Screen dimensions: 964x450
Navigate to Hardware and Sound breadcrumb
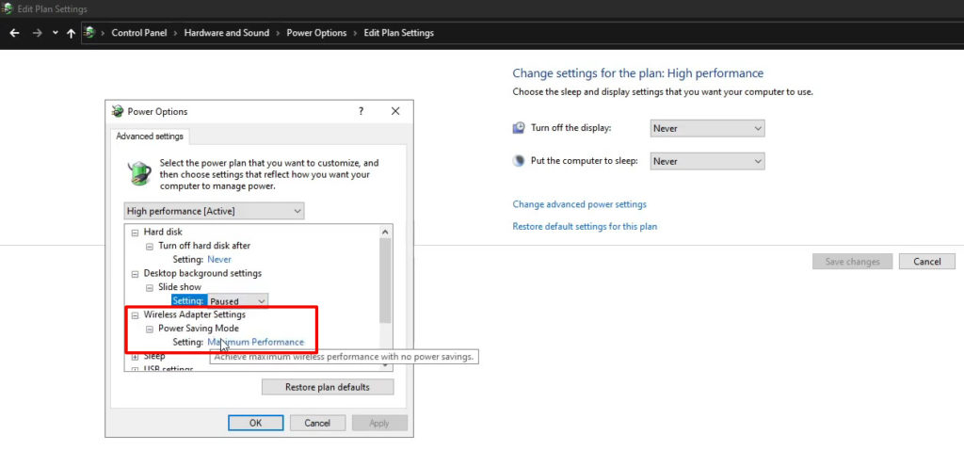pyautogui.click(x=227, y=33)
